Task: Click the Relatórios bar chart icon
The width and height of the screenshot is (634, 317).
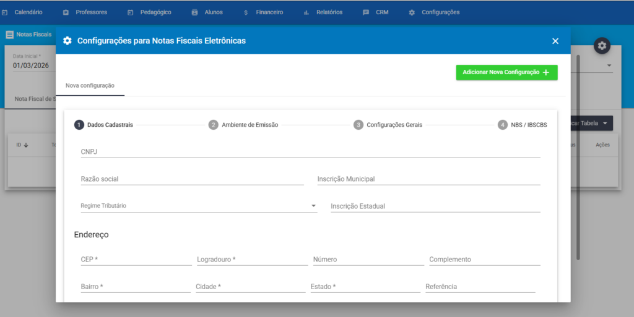Action: point(306,12)
